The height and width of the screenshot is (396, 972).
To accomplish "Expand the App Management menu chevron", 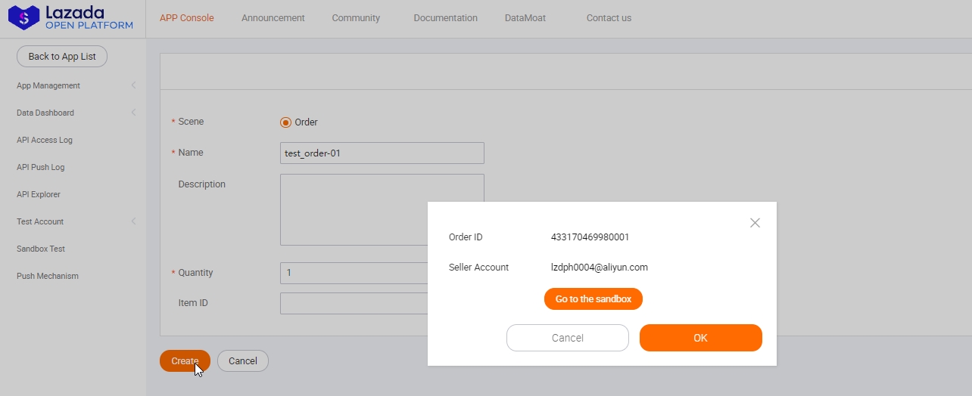I will tap(133, 85).
